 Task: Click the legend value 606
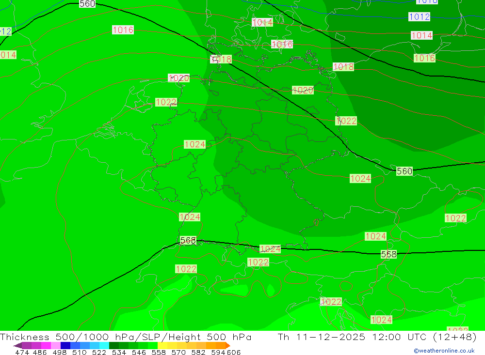234,352
